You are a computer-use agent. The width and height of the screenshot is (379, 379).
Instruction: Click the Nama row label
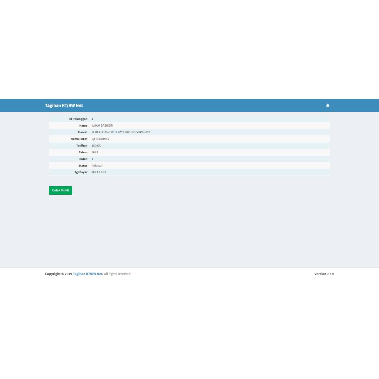83,125
